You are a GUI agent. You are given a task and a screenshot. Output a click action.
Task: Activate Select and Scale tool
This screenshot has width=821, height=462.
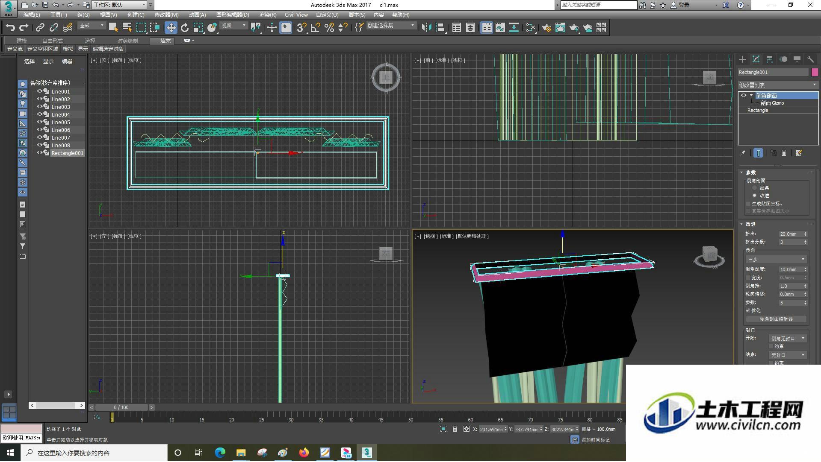pos(198,28)
